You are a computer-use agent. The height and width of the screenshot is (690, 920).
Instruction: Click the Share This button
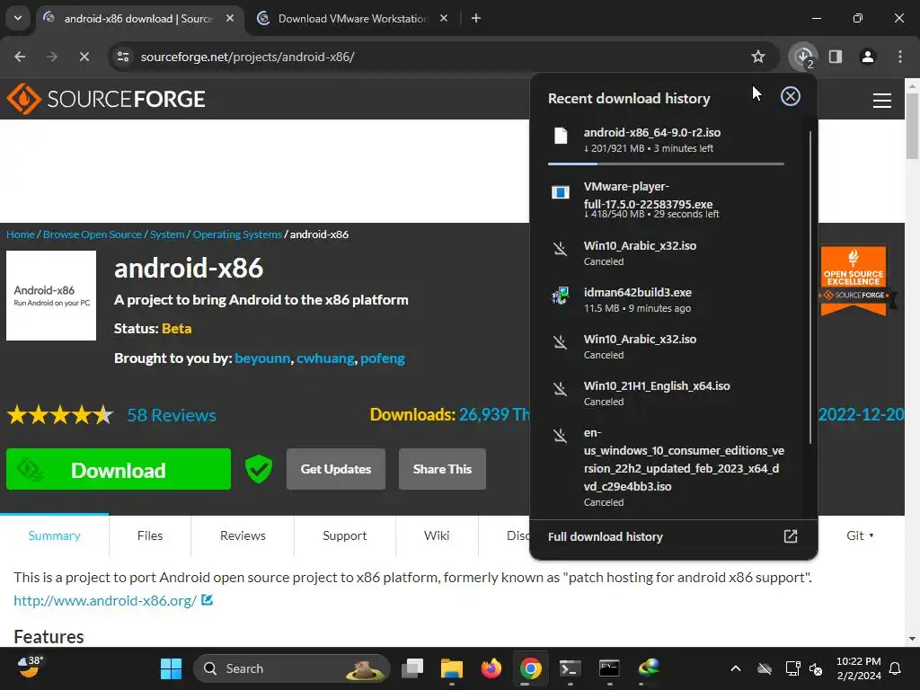[x=442, y=469]
